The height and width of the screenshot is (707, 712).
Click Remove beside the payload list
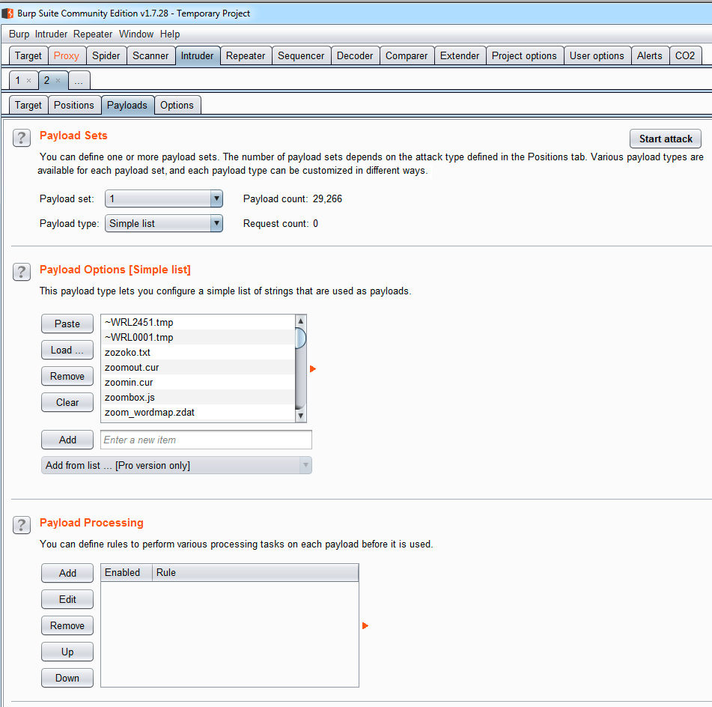67,376
